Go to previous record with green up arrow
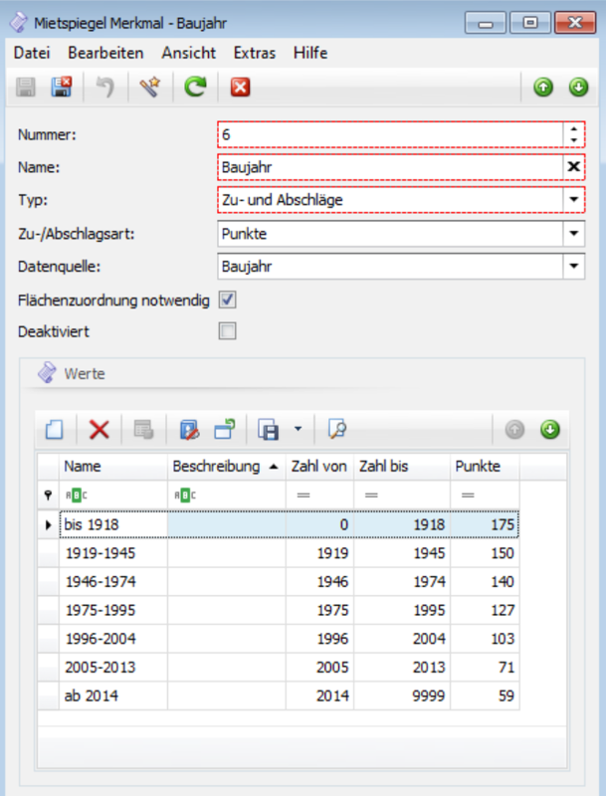Screen dimensions: 606x796 tap(543, 88)
